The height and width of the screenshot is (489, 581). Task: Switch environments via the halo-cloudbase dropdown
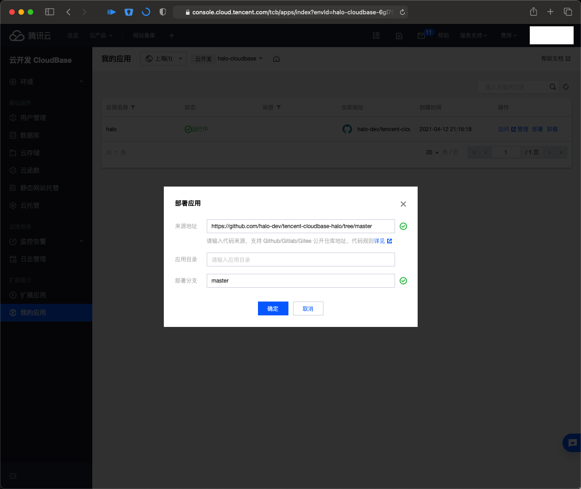click(239, 58)
